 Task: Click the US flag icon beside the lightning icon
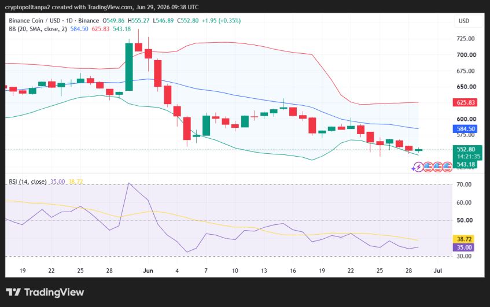428,168
